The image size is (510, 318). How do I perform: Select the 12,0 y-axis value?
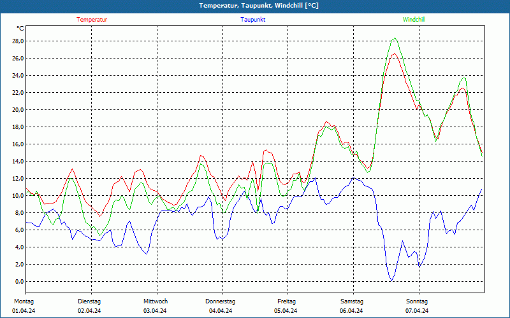pos(18,179)
